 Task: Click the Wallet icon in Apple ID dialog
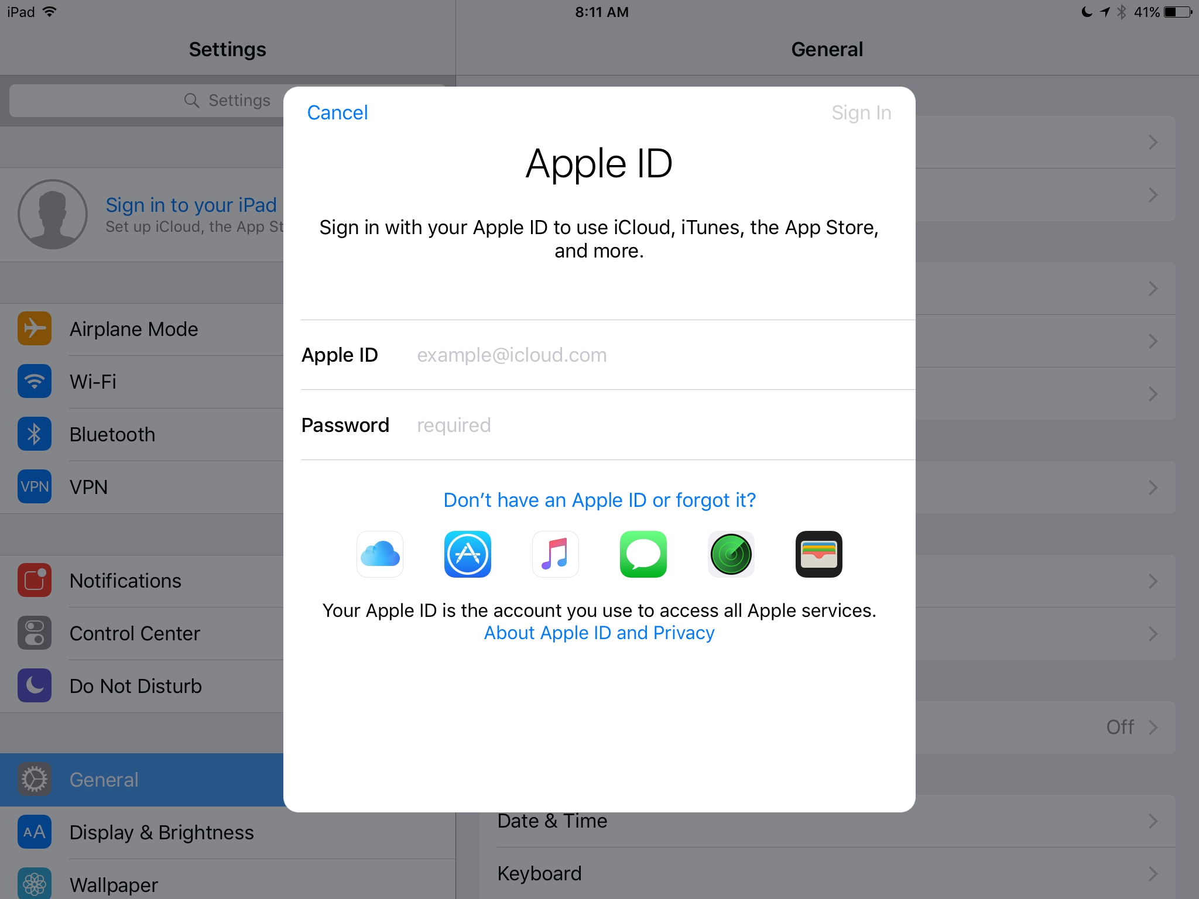817,553
